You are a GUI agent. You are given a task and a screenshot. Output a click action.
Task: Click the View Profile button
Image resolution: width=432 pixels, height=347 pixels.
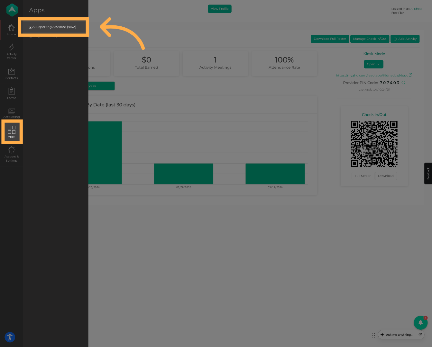pos(220,9)
